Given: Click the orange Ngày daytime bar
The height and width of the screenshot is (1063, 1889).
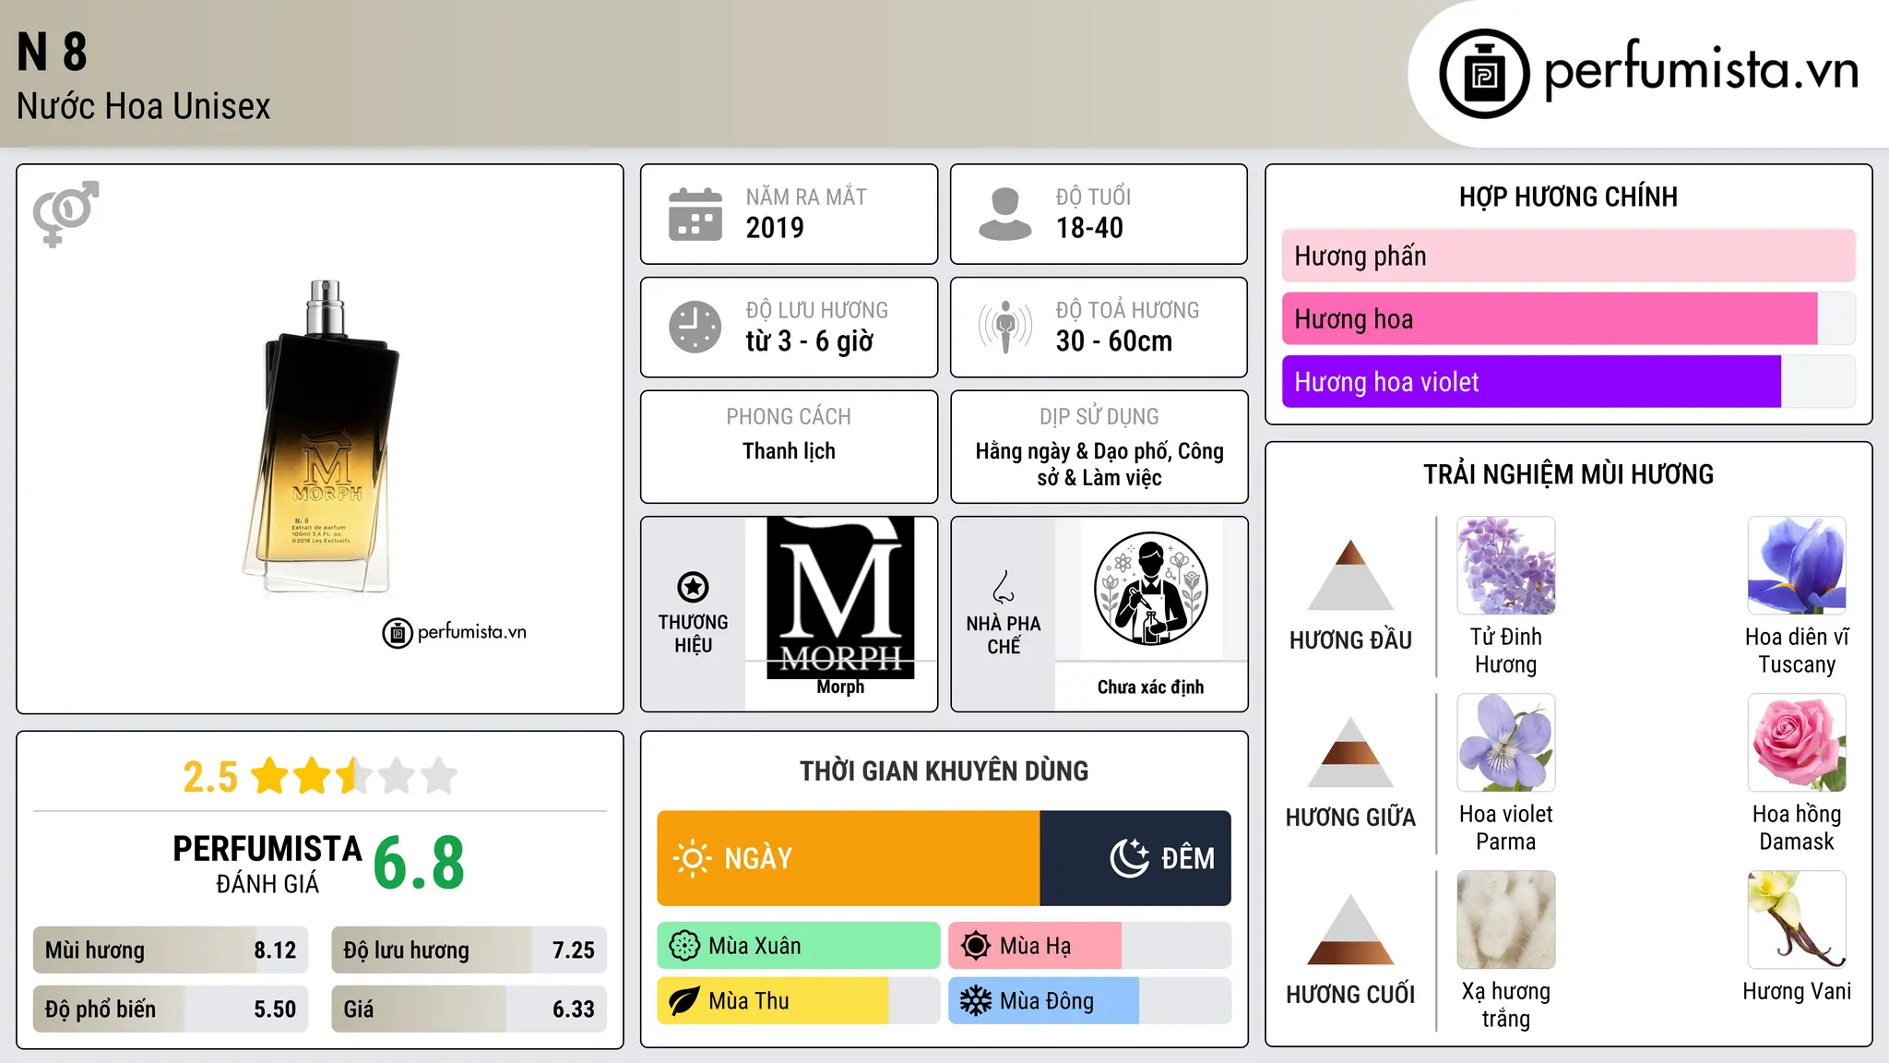Looking at the screenshot, I should pyautogui.click(x=849, y=858).
